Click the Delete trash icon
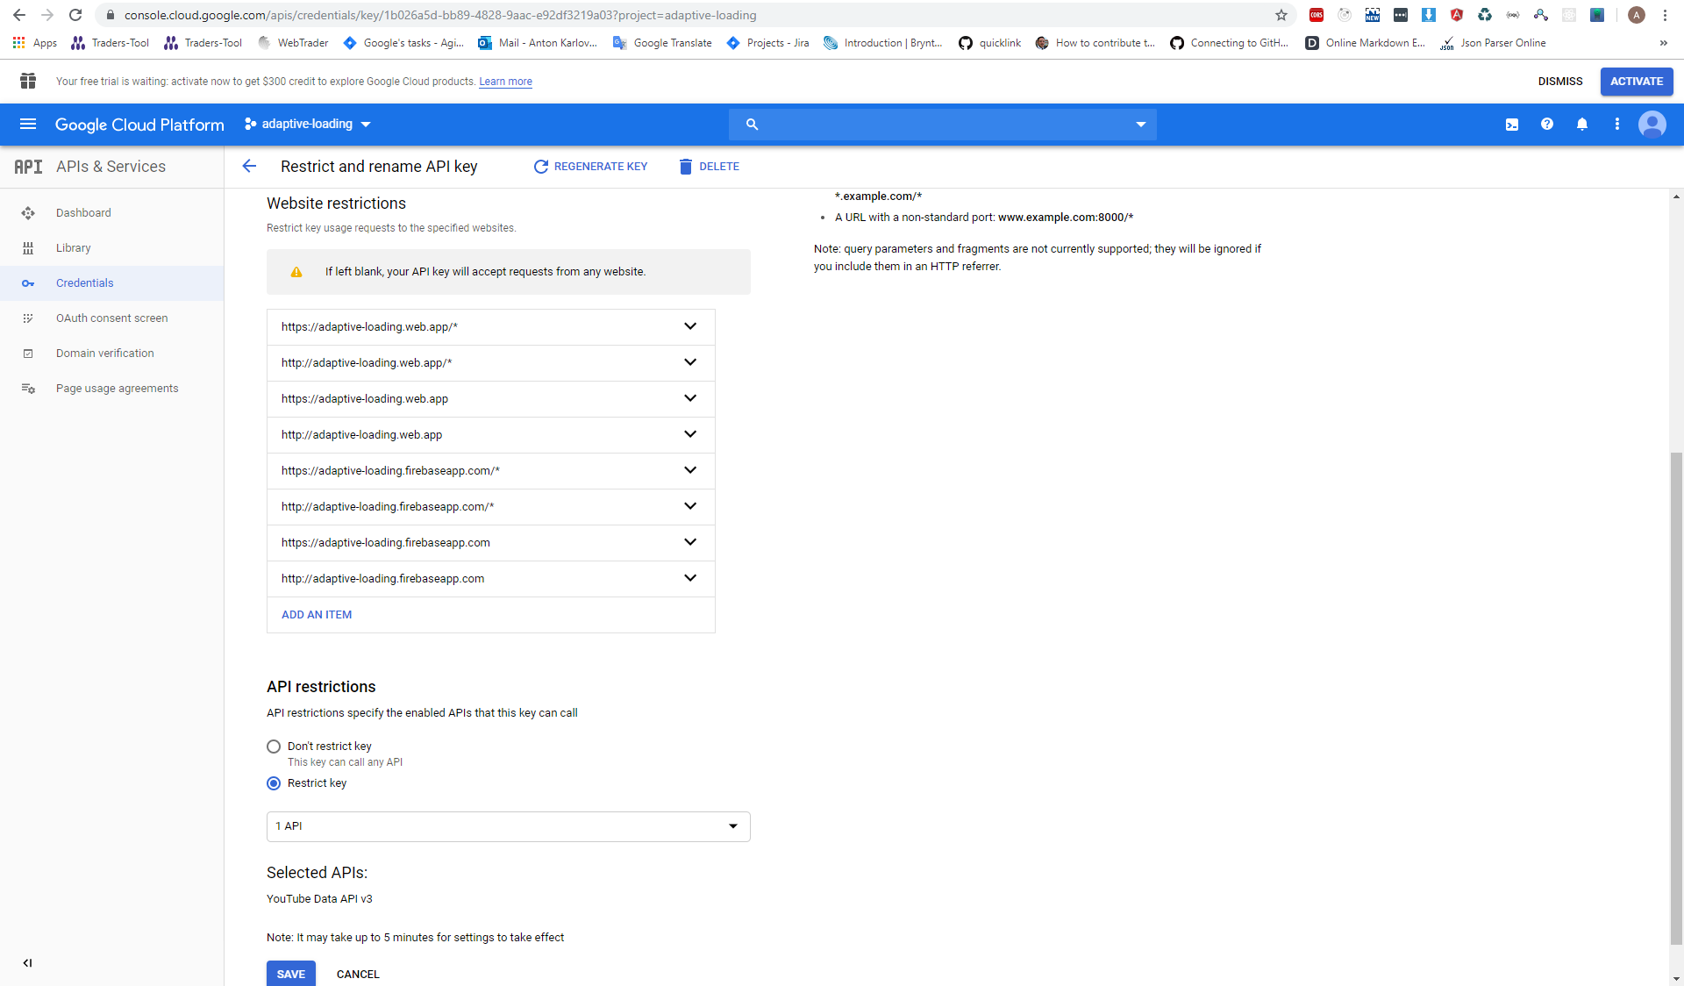 point(685,167)
